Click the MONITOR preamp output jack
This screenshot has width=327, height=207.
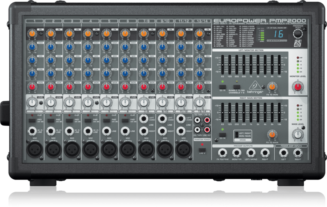click(237, 153)
